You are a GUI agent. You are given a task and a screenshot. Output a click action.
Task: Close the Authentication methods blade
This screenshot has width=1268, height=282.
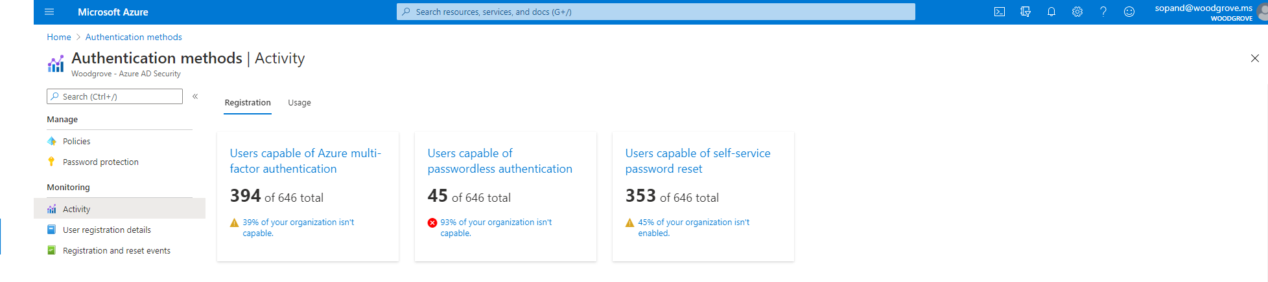point(1254,58)
